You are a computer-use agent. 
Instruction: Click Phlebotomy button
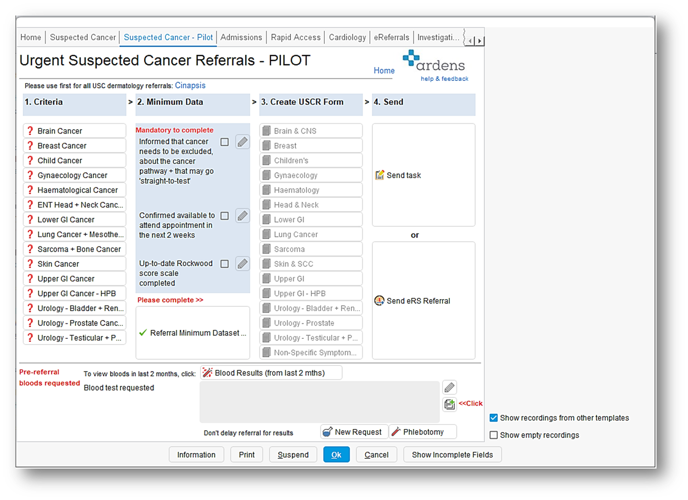[x=423, y=432]
